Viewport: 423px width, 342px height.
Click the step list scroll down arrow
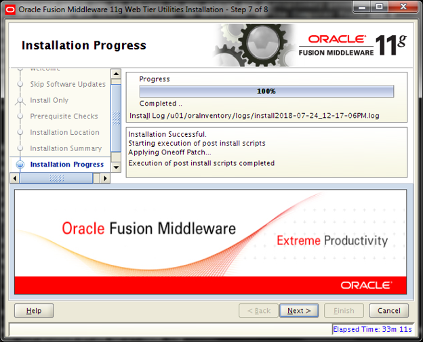[116, 167]
